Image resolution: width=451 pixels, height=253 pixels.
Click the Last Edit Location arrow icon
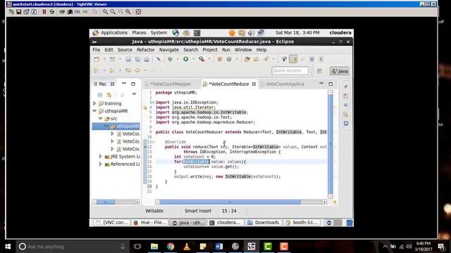pos(128,70)
